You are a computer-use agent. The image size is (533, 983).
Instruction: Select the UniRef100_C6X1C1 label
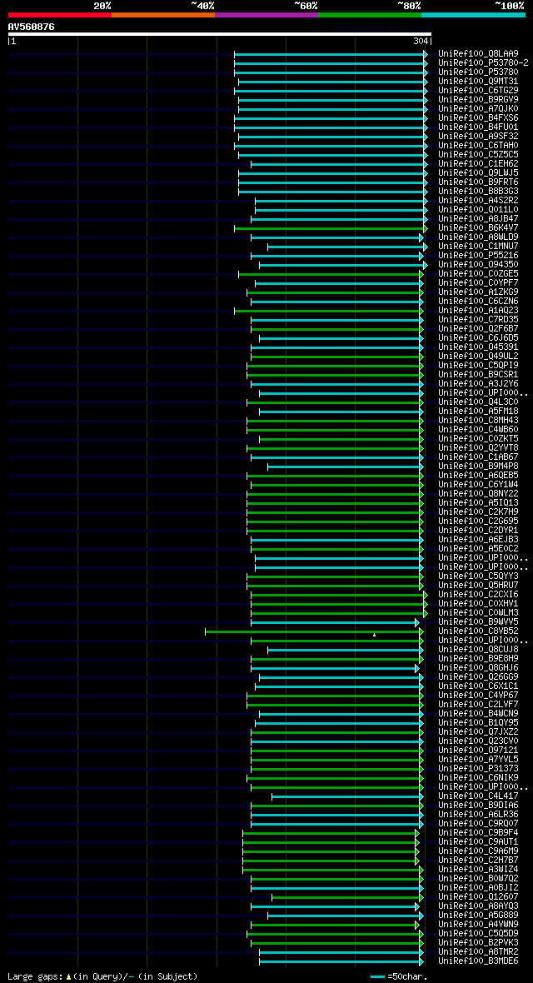(478, 686)
